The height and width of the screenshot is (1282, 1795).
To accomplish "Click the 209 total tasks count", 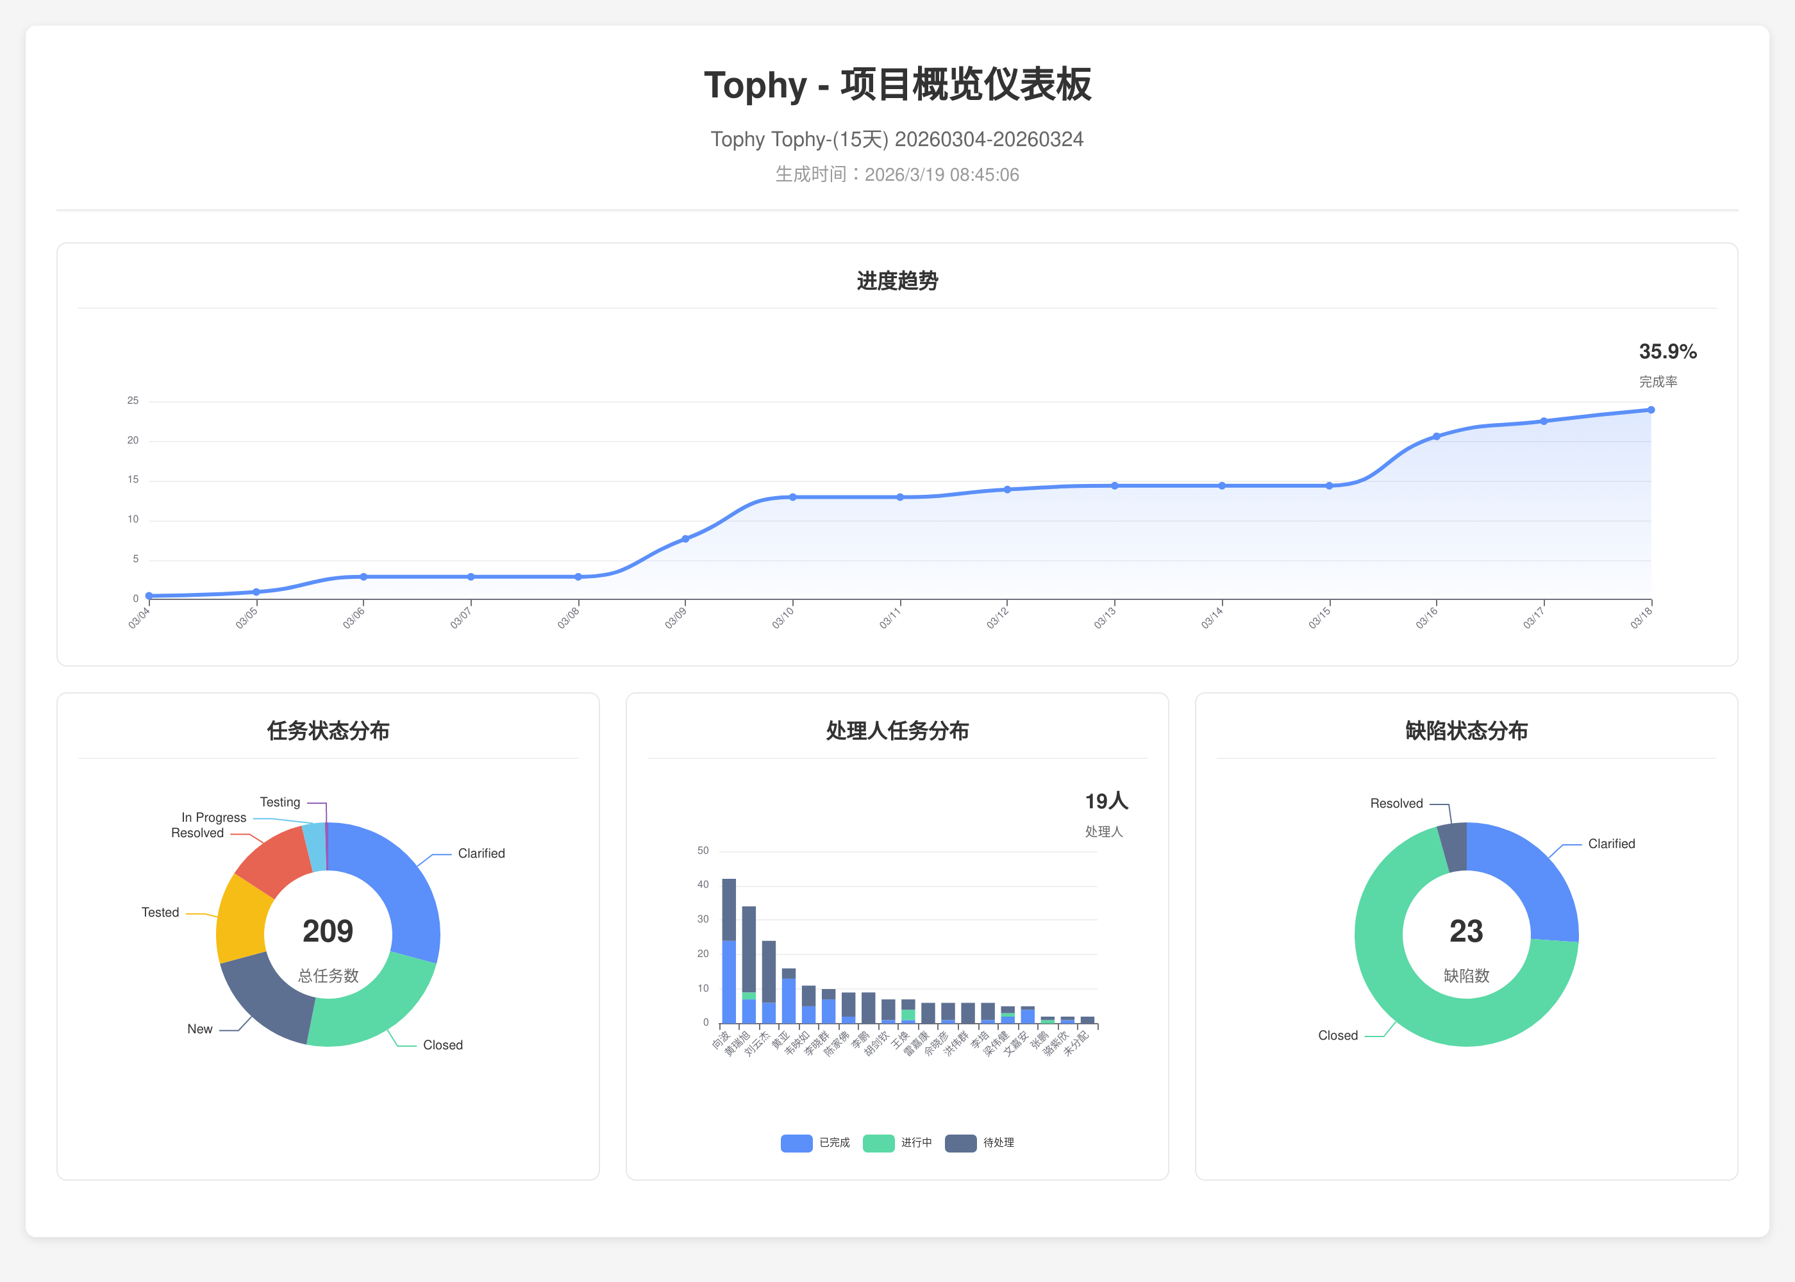I will pyautogui.click(x=328, y=931).
